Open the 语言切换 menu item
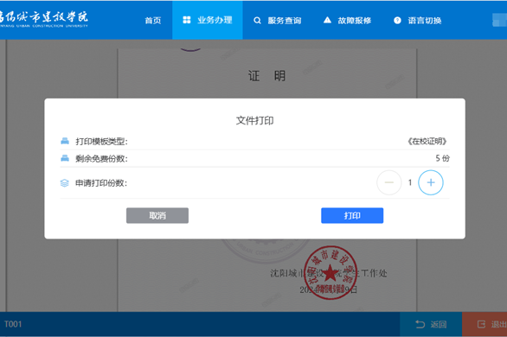This screenshot has height=337, width=507. [x=417, y=21]
